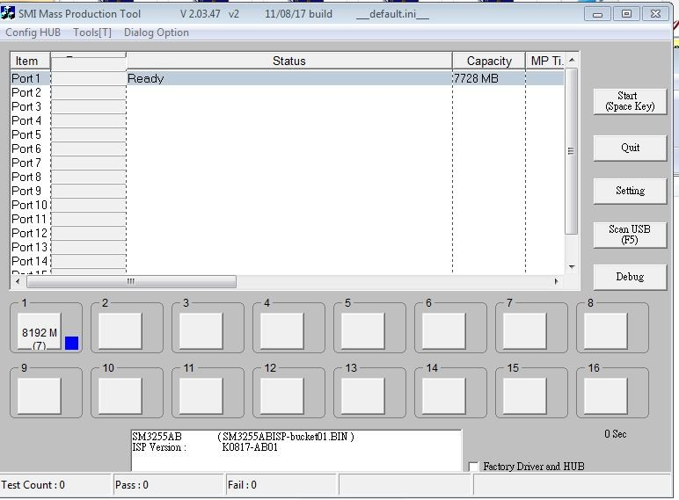Enable Factory Driver and HUB checkbox
679x500 pixels.
point(474,467)
